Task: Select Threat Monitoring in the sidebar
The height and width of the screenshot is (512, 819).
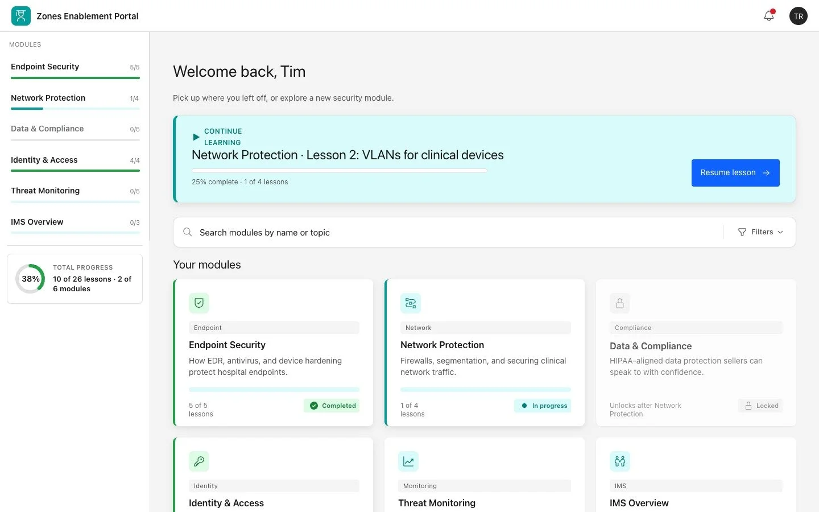Action: pos(75,195)
